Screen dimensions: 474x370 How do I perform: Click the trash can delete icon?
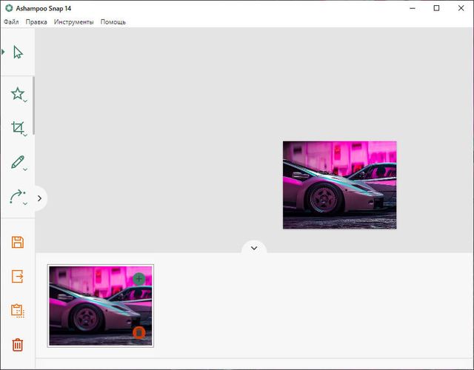(x=18, y=345)
